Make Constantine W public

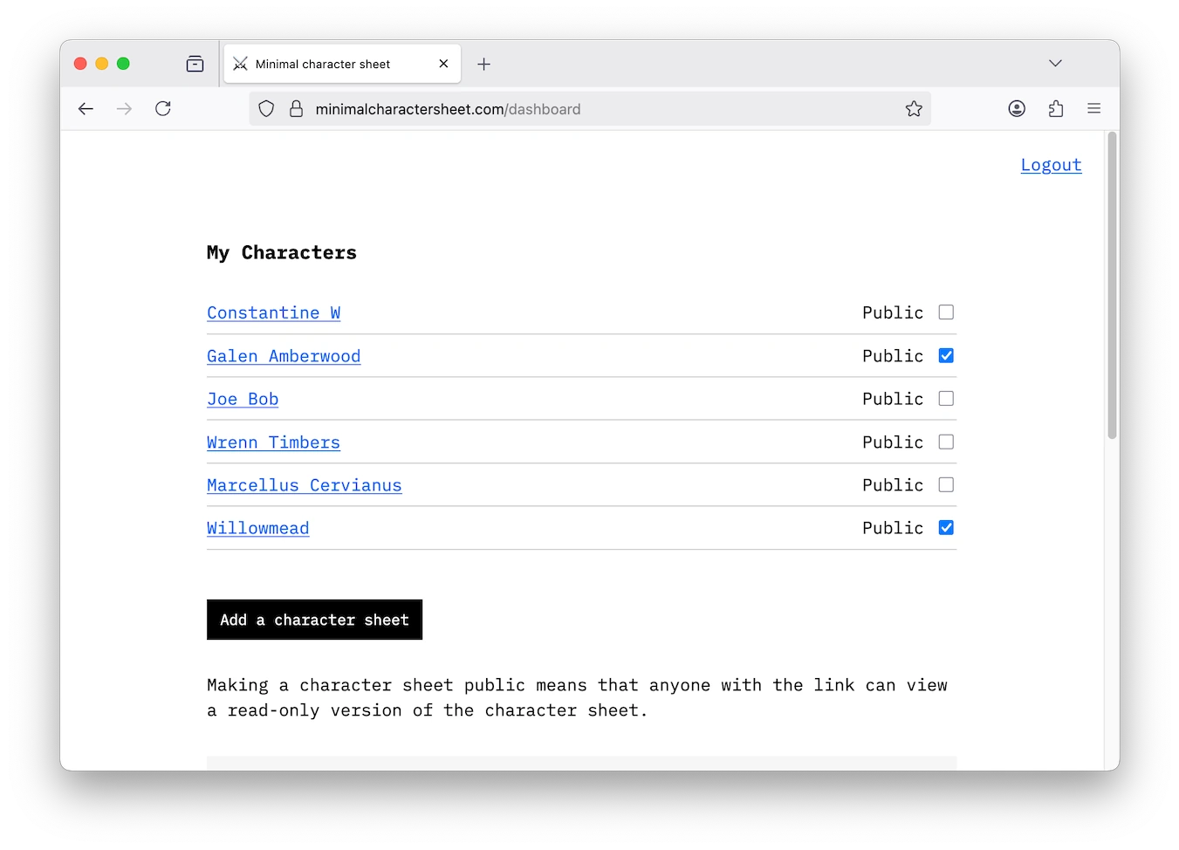946,312
